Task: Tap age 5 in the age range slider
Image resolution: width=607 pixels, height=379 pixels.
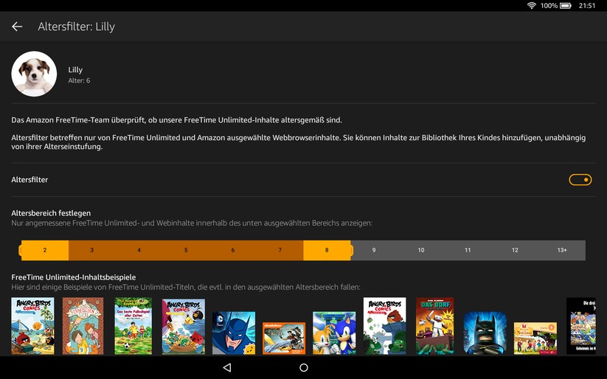Action: 186,251
